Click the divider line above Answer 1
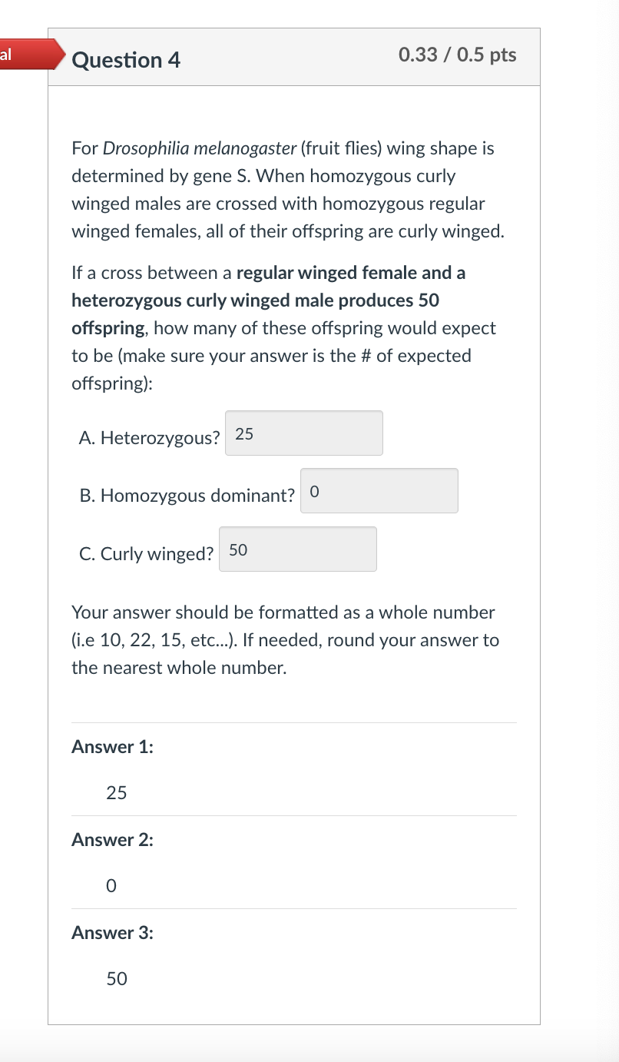 point(293,721)
